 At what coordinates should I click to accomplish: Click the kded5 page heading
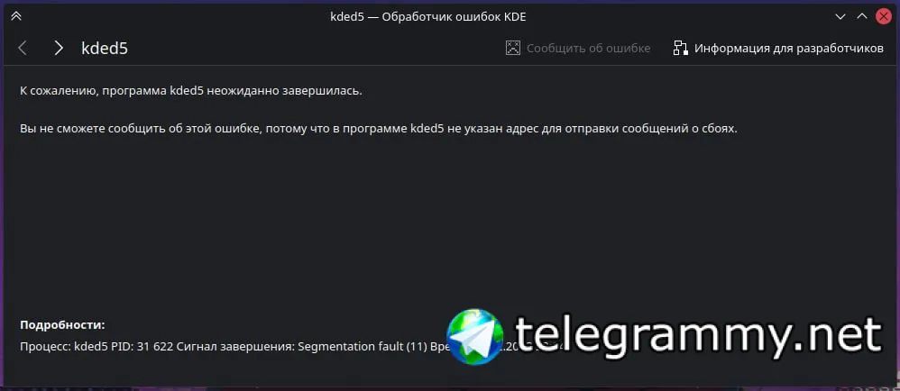(105, 48)
